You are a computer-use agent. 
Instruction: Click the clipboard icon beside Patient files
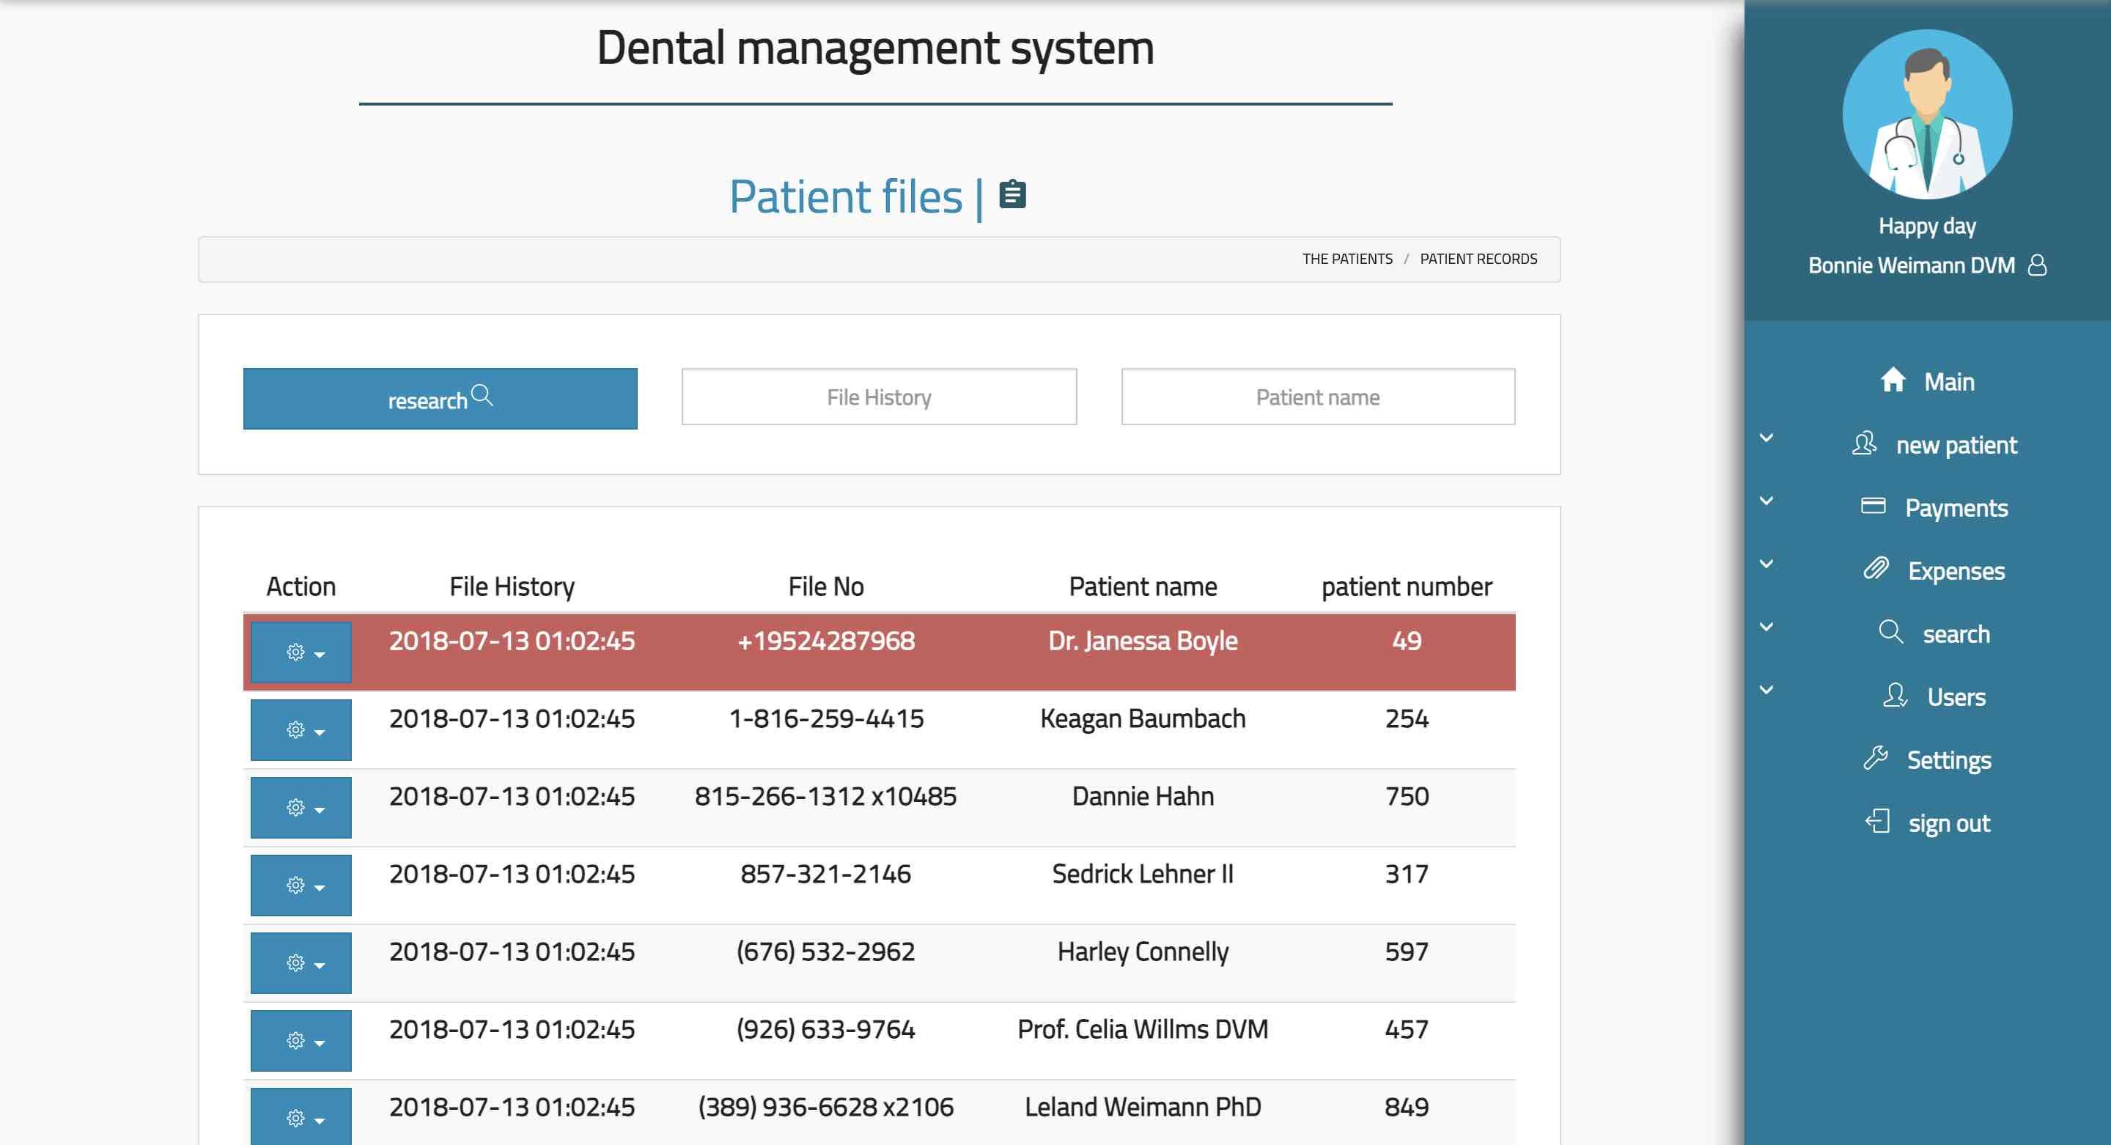point(1012,194)
